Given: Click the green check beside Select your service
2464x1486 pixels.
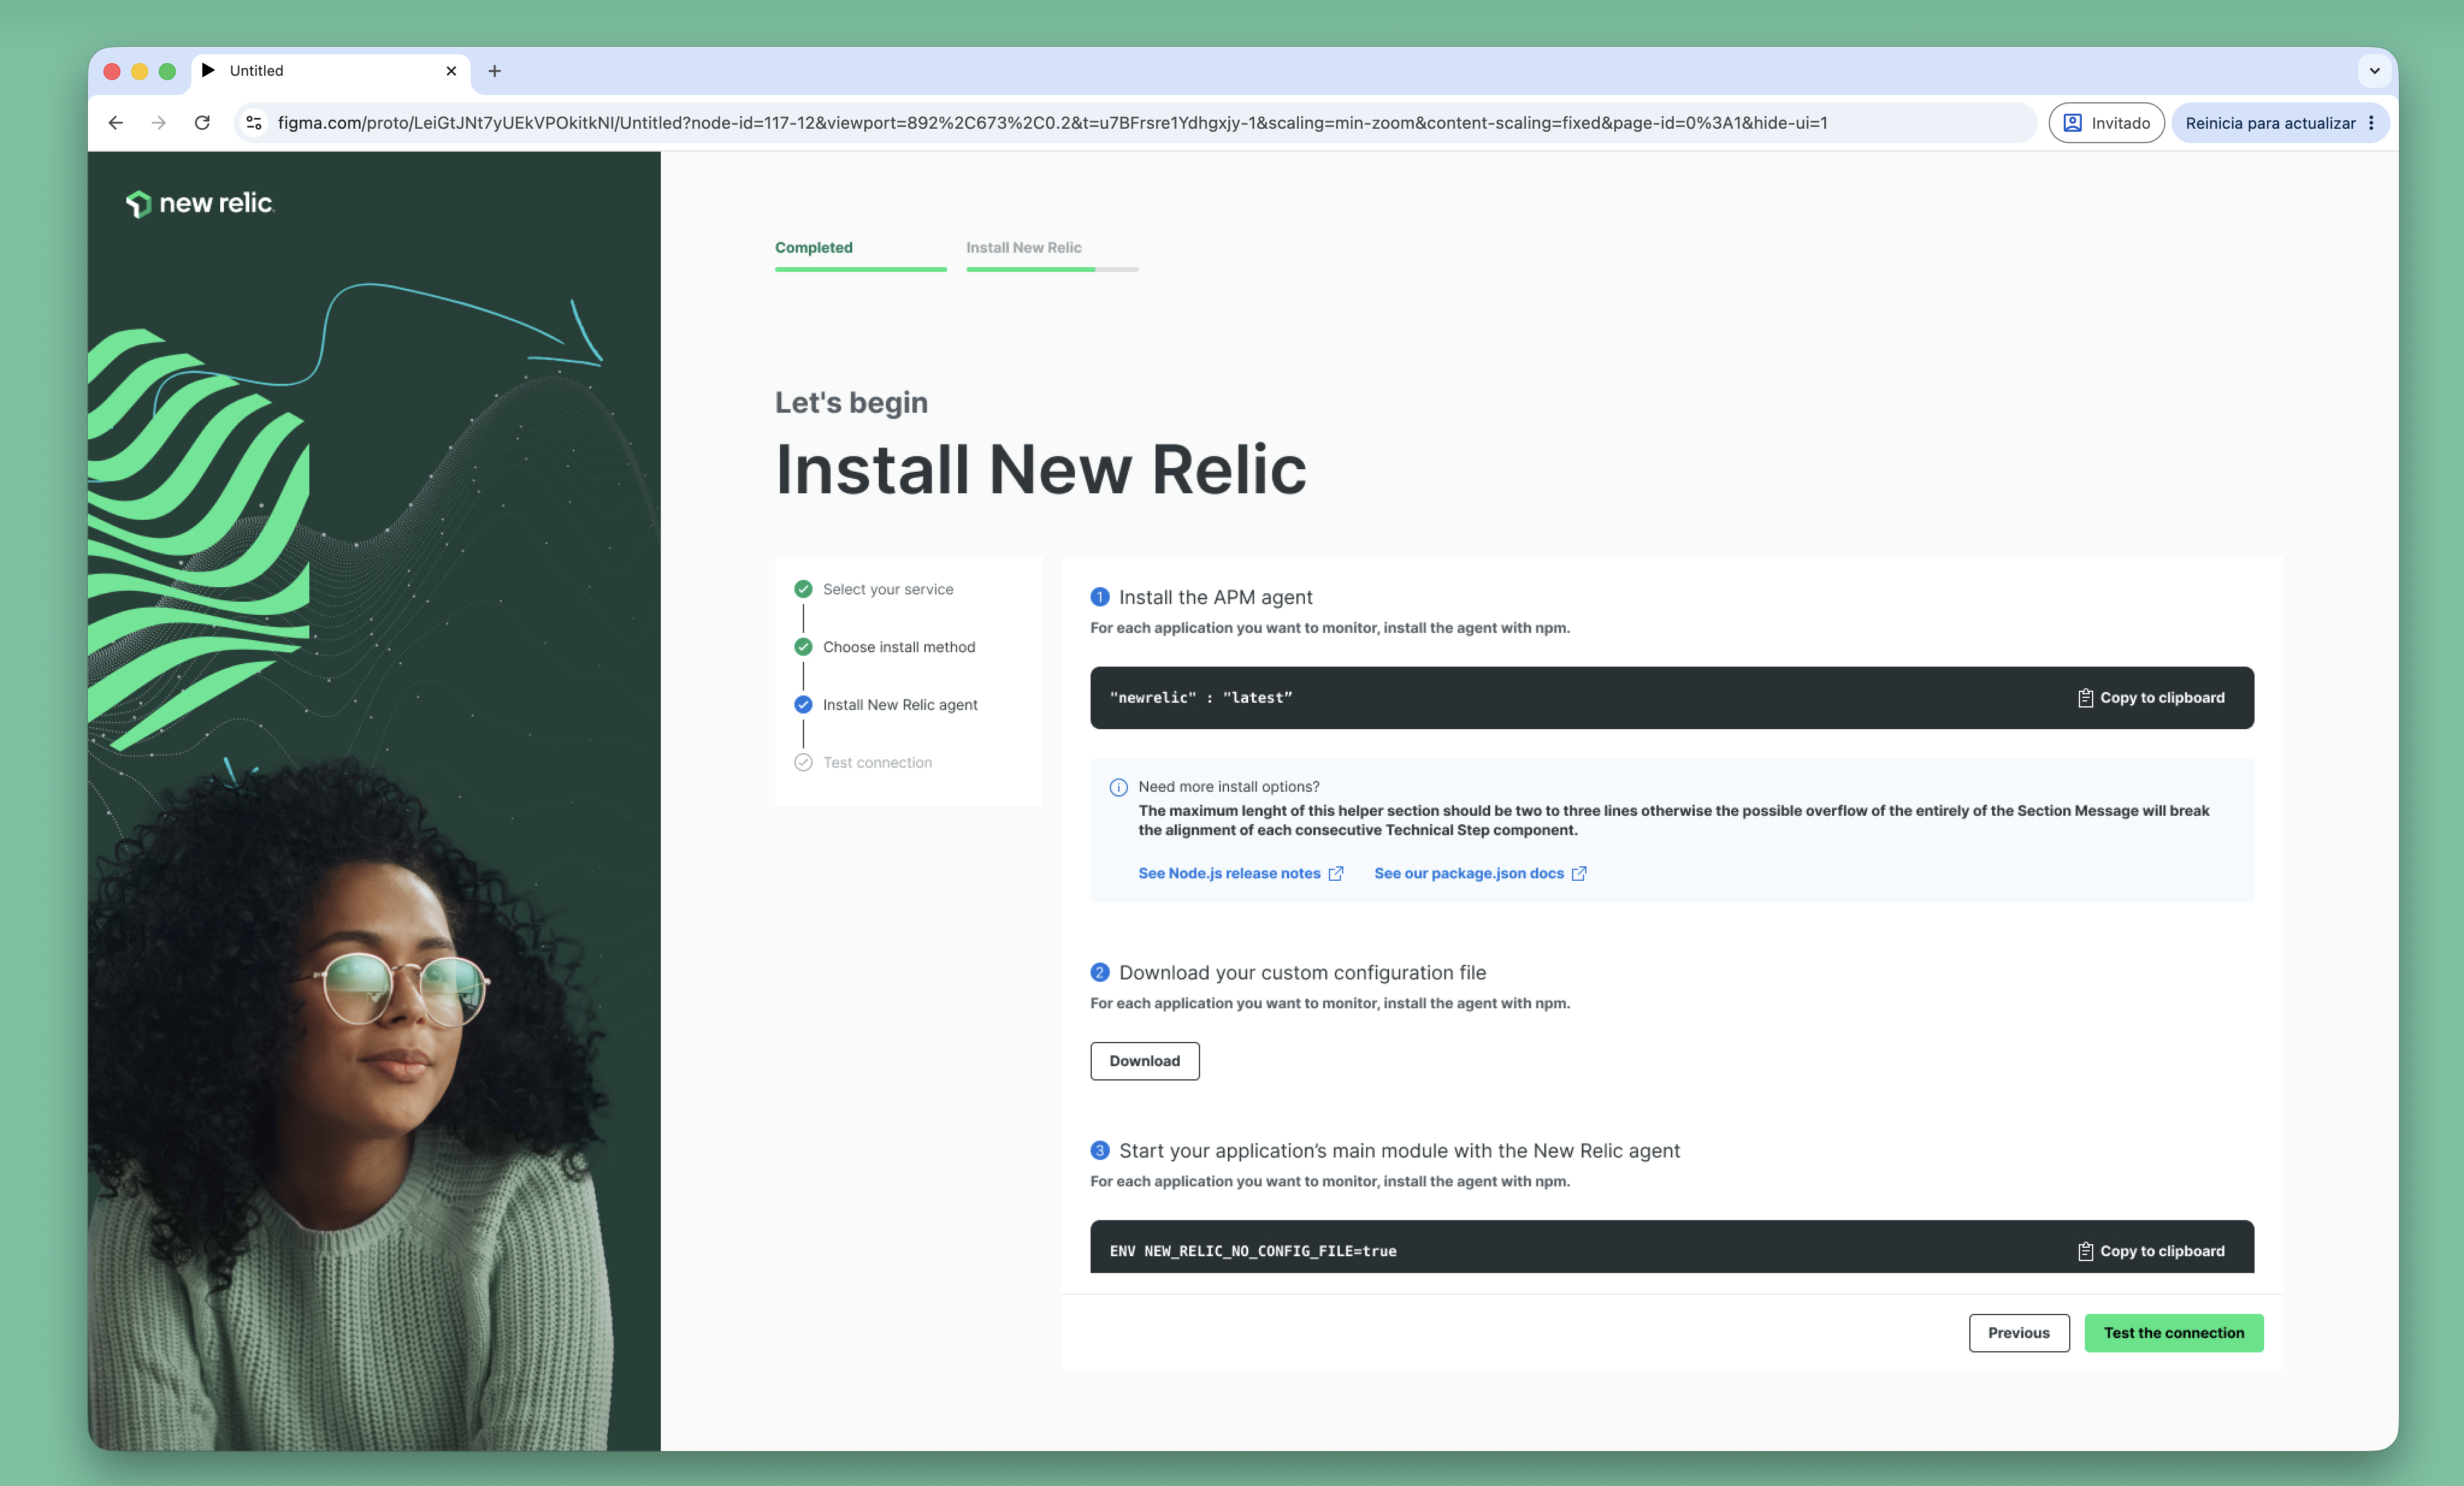Looking at the screenshot, I should pos(803,588).
